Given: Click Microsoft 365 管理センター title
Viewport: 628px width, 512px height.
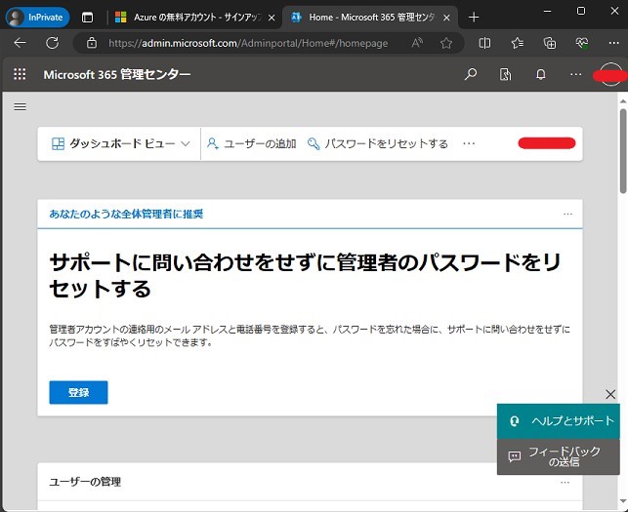Looking at the screenshot, I should pos(117,74).
